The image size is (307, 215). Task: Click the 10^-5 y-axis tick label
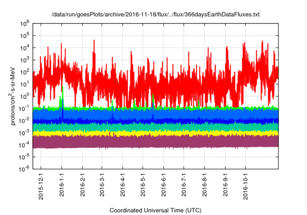pos(24,157)
